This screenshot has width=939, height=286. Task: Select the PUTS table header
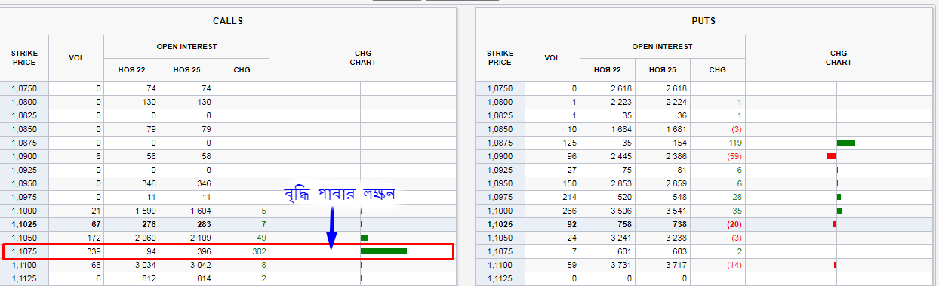(703, 22)
